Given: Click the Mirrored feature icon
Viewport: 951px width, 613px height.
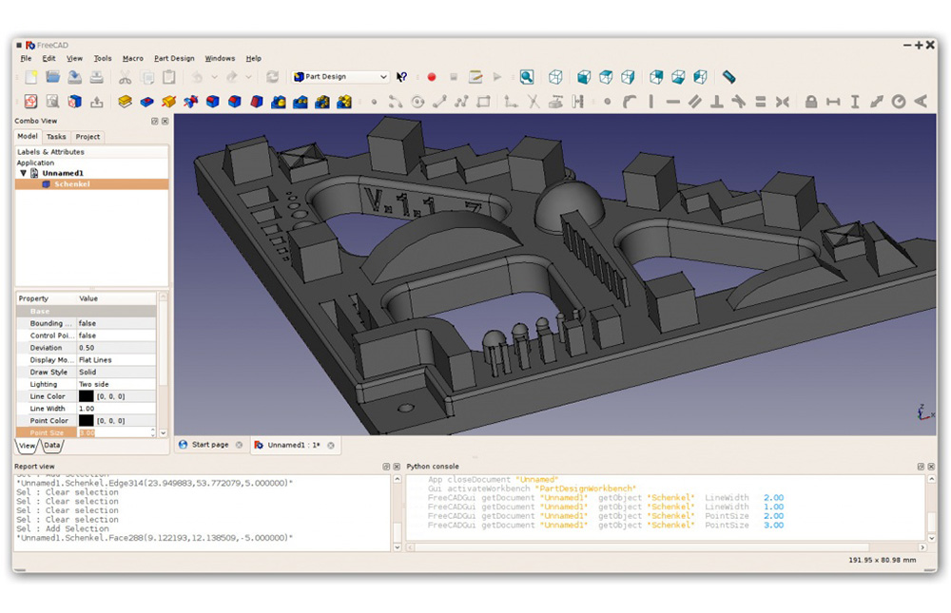Looking at the screenshot, I should pos(279,102).
